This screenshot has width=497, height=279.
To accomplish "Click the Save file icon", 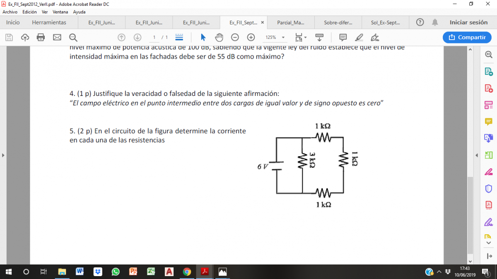I will (9, 38).
